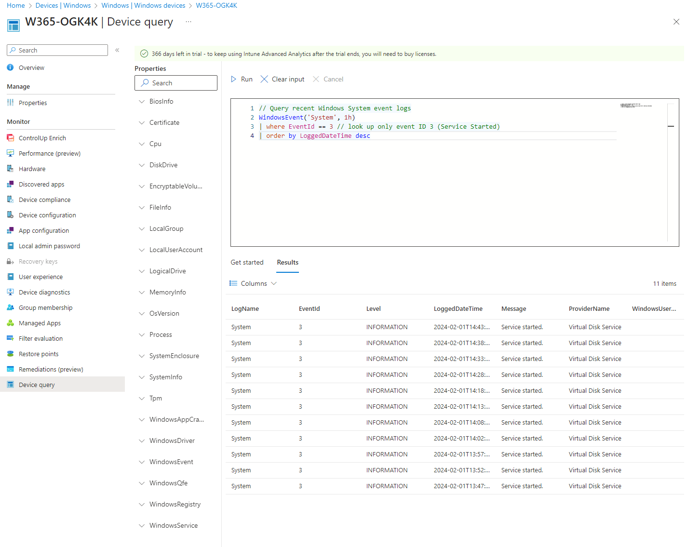Click the Device query sidebar icon
Image resolution: width=688 pixels, height=547 pixels.
pyautogui.click(x=10, y=385)
